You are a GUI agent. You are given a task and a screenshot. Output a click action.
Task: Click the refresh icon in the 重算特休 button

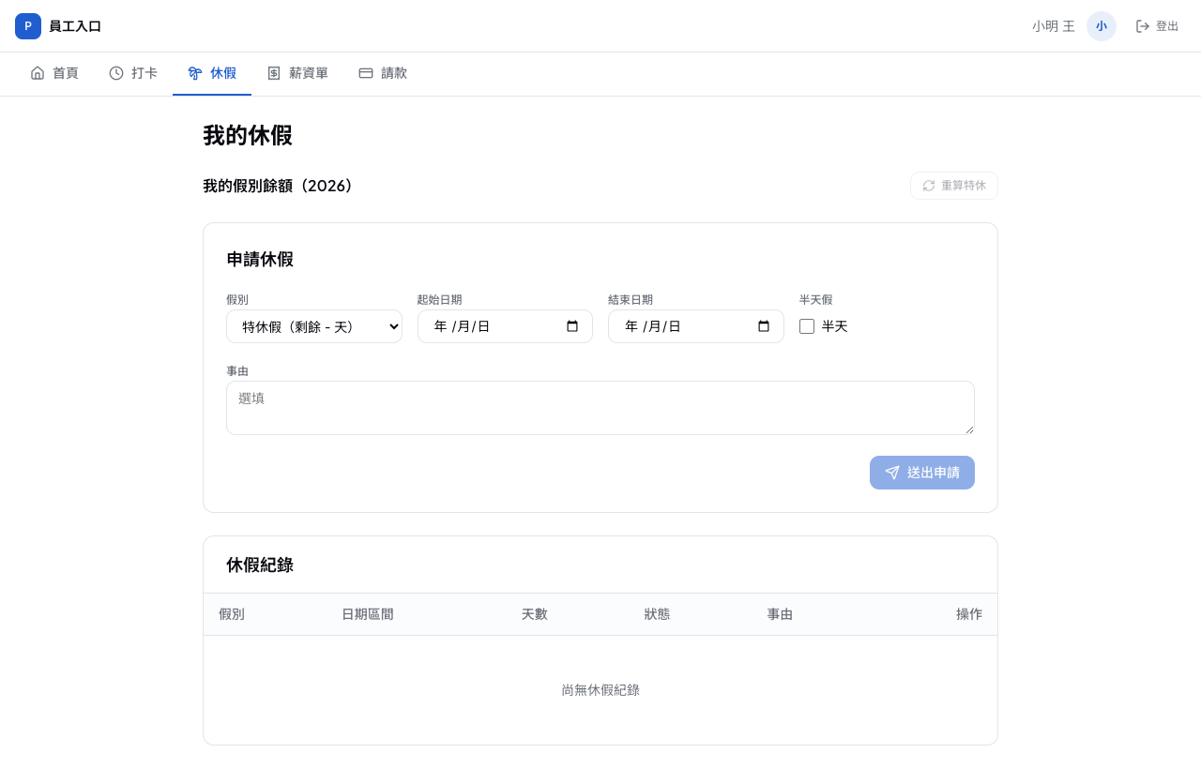click(x=929, y=186)
